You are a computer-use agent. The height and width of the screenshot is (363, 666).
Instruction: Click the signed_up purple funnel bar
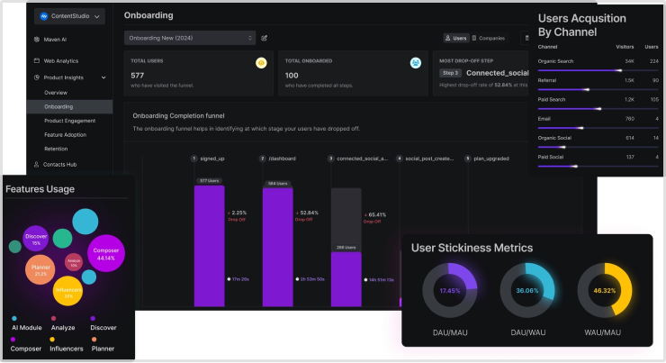[210, 246]
